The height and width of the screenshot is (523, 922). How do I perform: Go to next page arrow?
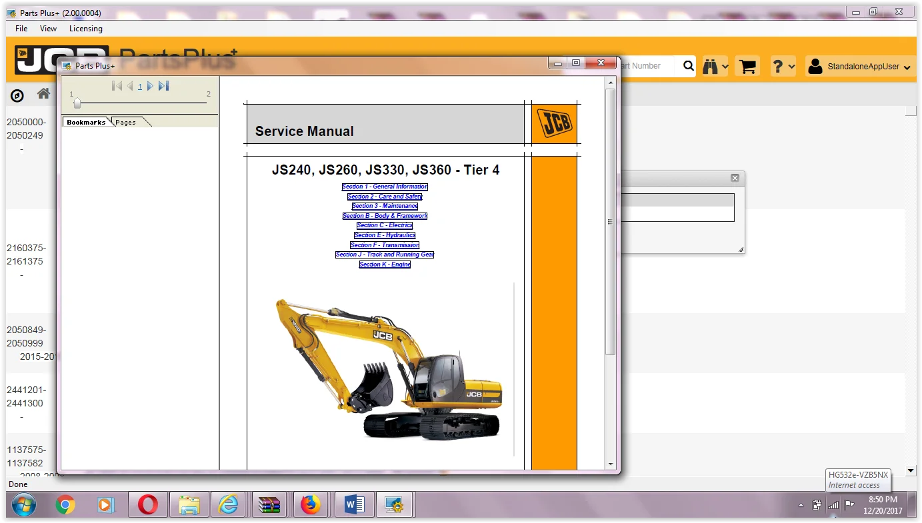(x=151, y=86)
